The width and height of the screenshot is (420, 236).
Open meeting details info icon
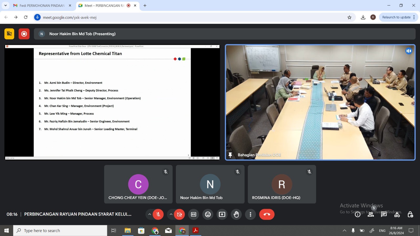point(358,214)
